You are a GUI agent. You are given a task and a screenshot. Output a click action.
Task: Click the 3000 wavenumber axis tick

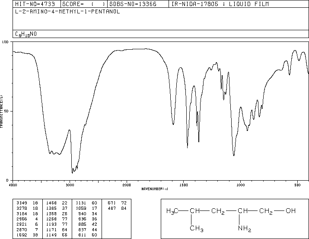pos(70,185)
